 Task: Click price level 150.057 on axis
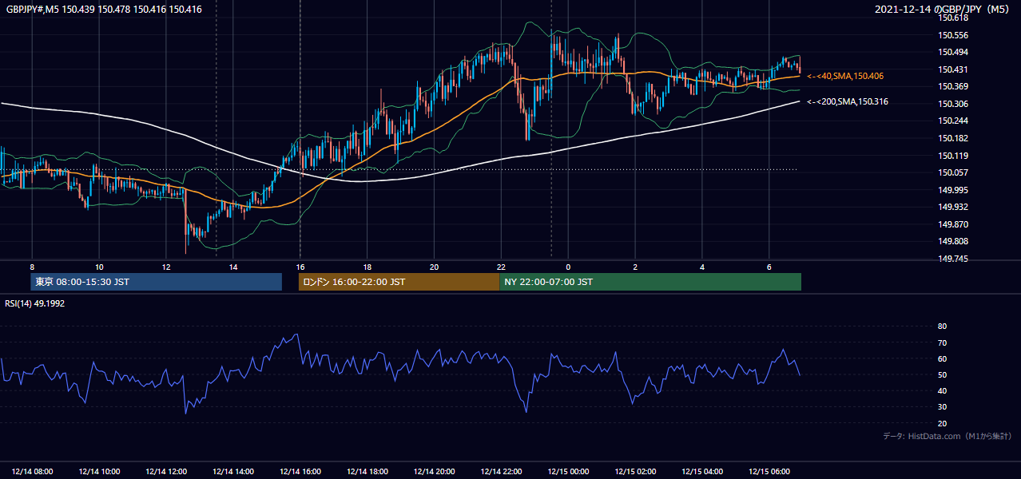click(x=953, y=172)
